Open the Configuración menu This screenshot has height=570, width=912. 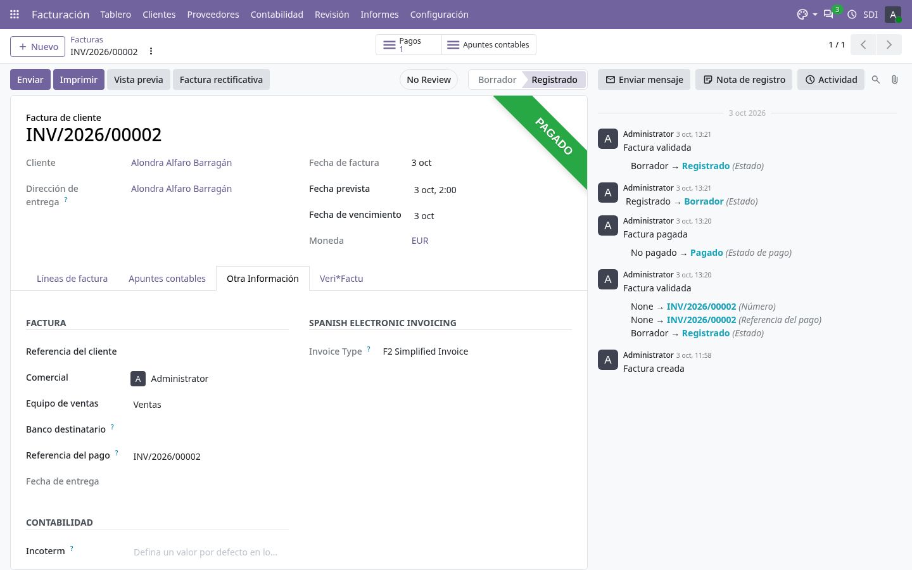coord(439,14)
